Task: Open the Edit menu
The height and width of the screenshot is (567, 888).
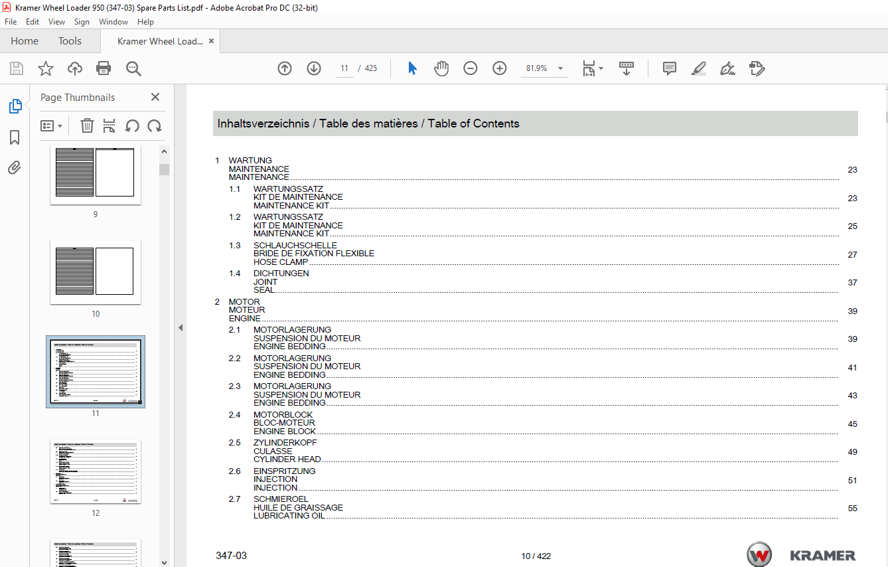Action: (33, 22)
